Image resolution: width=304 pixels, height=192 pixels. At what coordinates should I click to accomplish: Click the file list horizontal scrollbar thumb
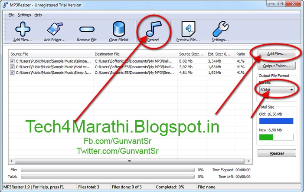pyautogui.click(x=130, y=161)
